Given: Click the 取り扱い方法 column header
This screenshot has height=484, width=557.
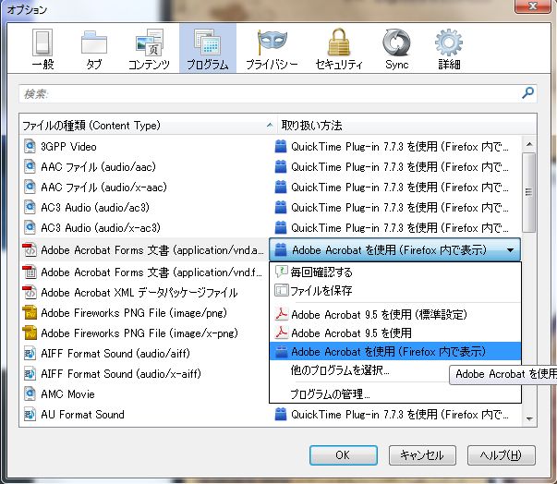Looking at the screenshot, I should pyautogui.click(x=406, y=126).
